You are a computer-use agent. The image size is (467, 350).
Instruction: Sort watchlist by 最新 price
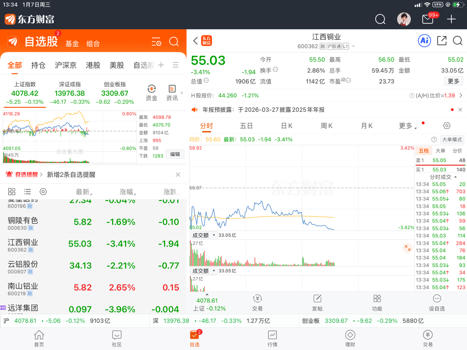click(x=84, y=192)
